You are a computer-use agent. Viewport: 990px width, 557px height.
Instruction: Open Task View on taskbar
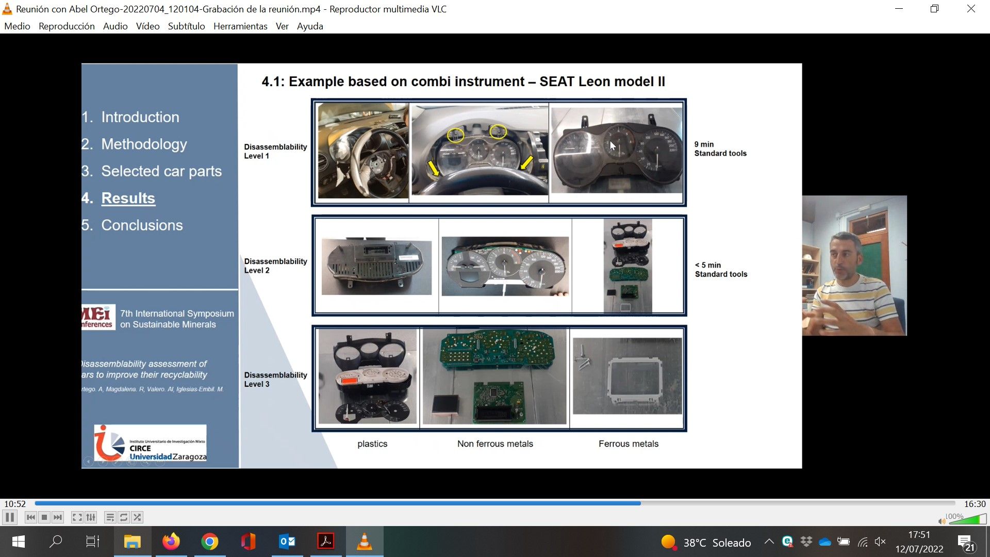(x=93, y=542)
